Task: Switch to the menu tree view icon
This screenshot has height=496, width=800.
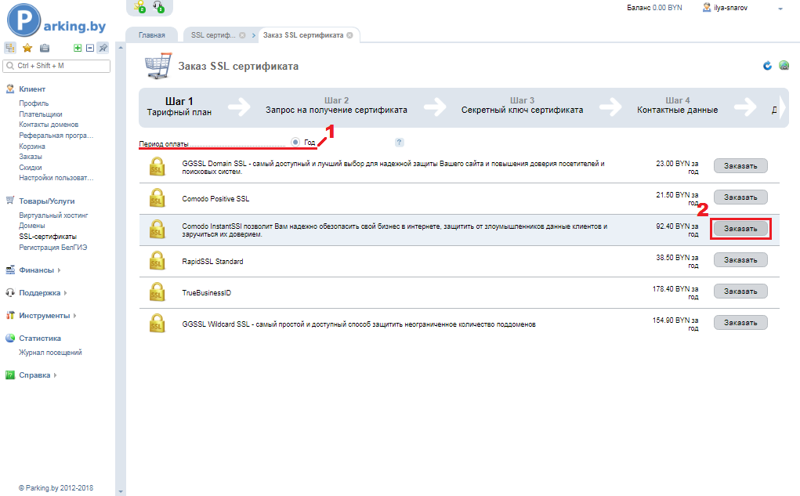Action: [9, 48]
